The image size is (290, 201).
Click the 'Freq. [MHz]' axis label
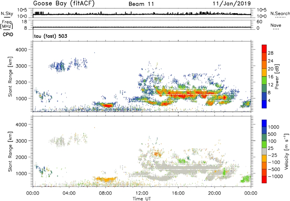pos(7,25)
